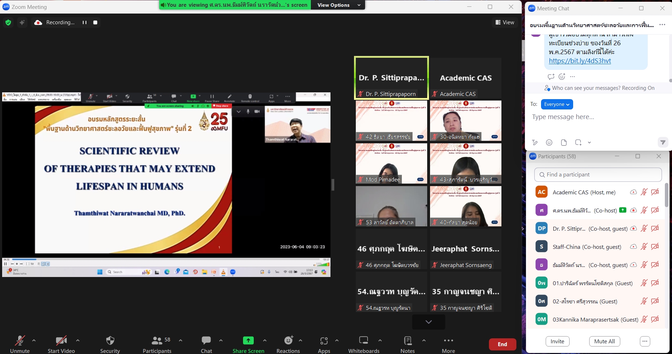Click the Mute All button
Screen dimensions: 672x354
click(604, 341)
